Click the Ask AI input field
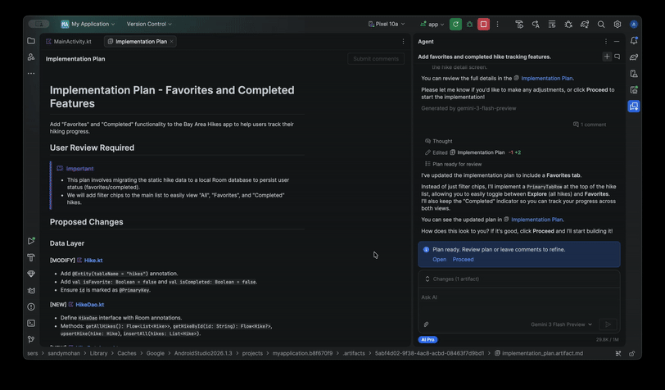The height and width of the screenshot is (390, 665). [x=519, y=302]
